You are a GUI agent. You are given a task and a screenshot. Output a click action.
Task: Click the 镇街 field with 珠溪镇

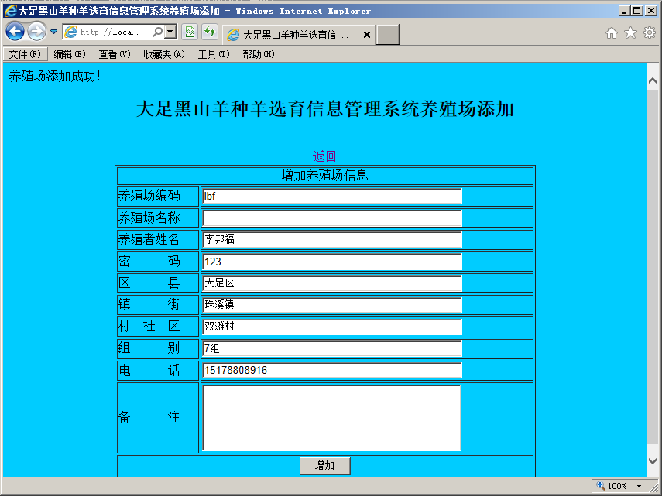click(x=332, y=305)
